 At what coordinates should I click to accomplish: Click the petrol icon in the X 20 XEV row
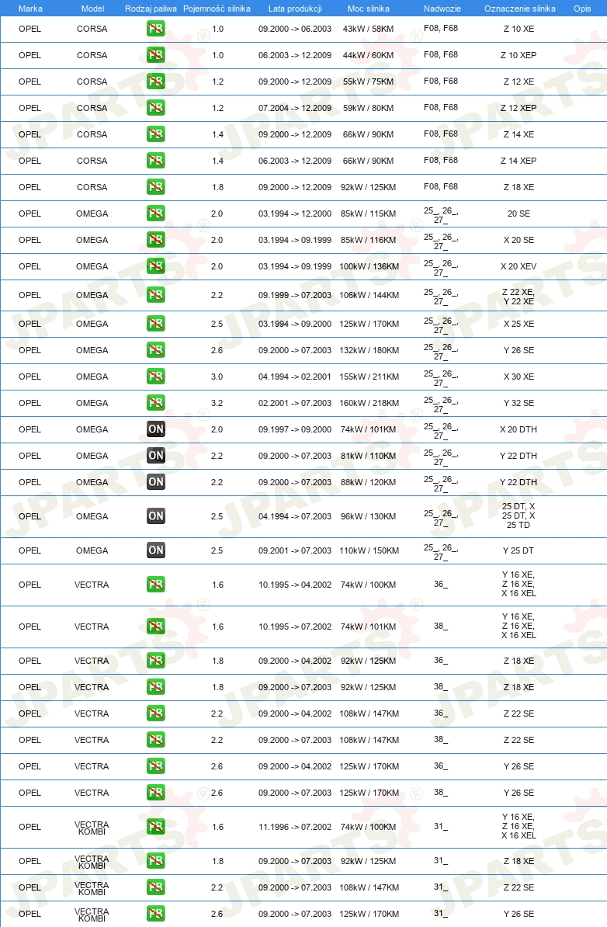155,266
